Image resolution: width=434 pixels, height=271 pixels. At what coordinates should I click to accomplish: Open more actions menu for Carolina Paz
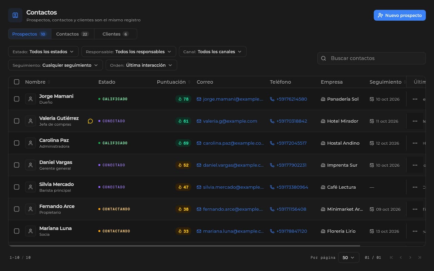pyautogui.click(x=415, y=143)
